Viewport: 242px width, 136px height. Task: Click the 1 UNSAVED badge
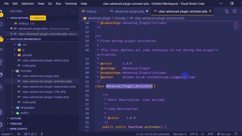coord(38,18)
